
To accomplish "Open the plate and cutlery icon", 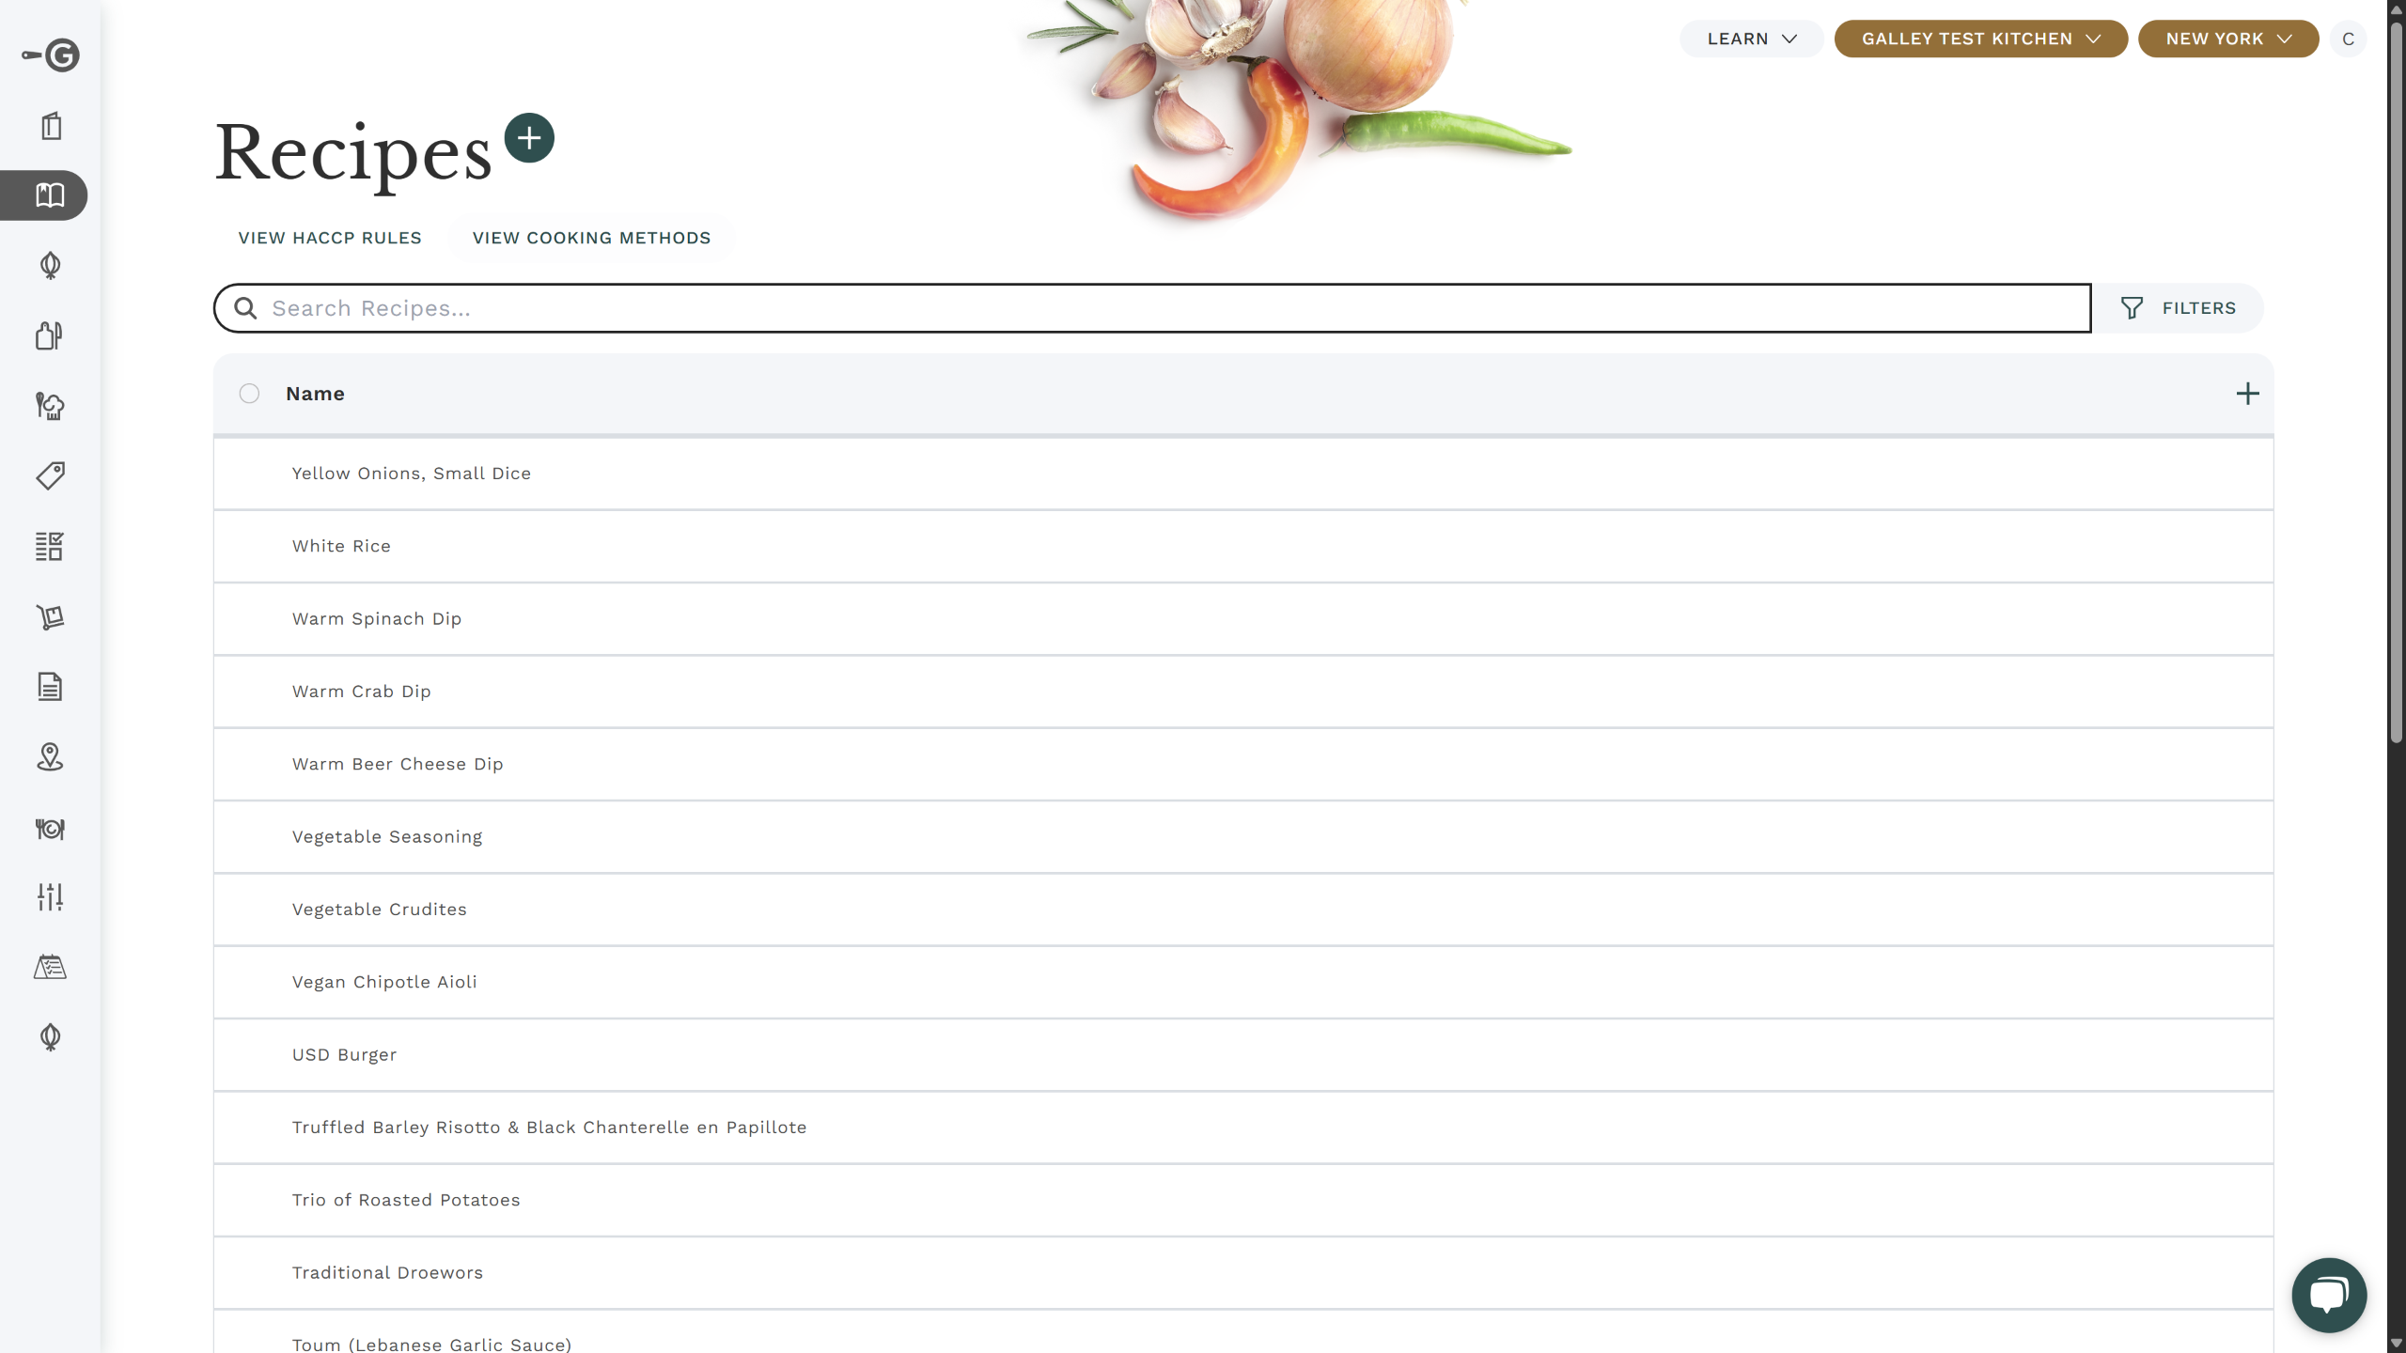I will 51,829.
